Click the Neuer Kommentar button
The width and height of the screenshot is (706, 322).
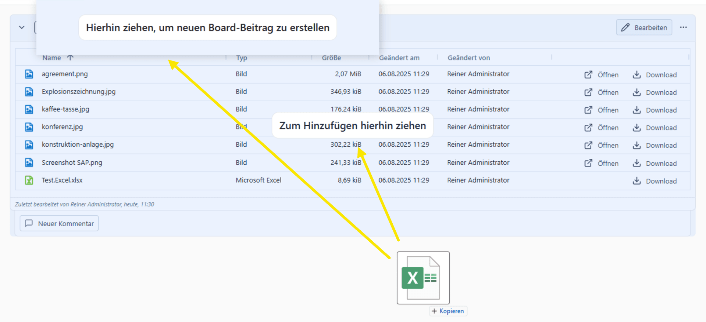(59, 223)
